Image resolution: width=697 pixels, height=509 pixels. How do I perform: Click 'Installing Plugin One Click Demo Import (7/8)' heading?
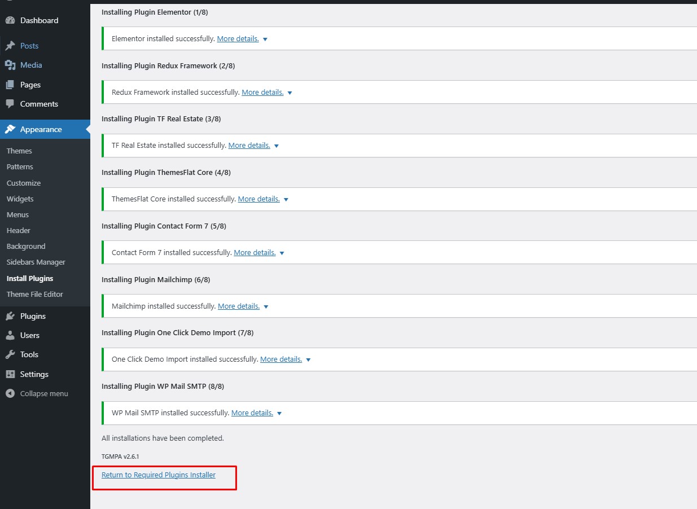(178, 332)
